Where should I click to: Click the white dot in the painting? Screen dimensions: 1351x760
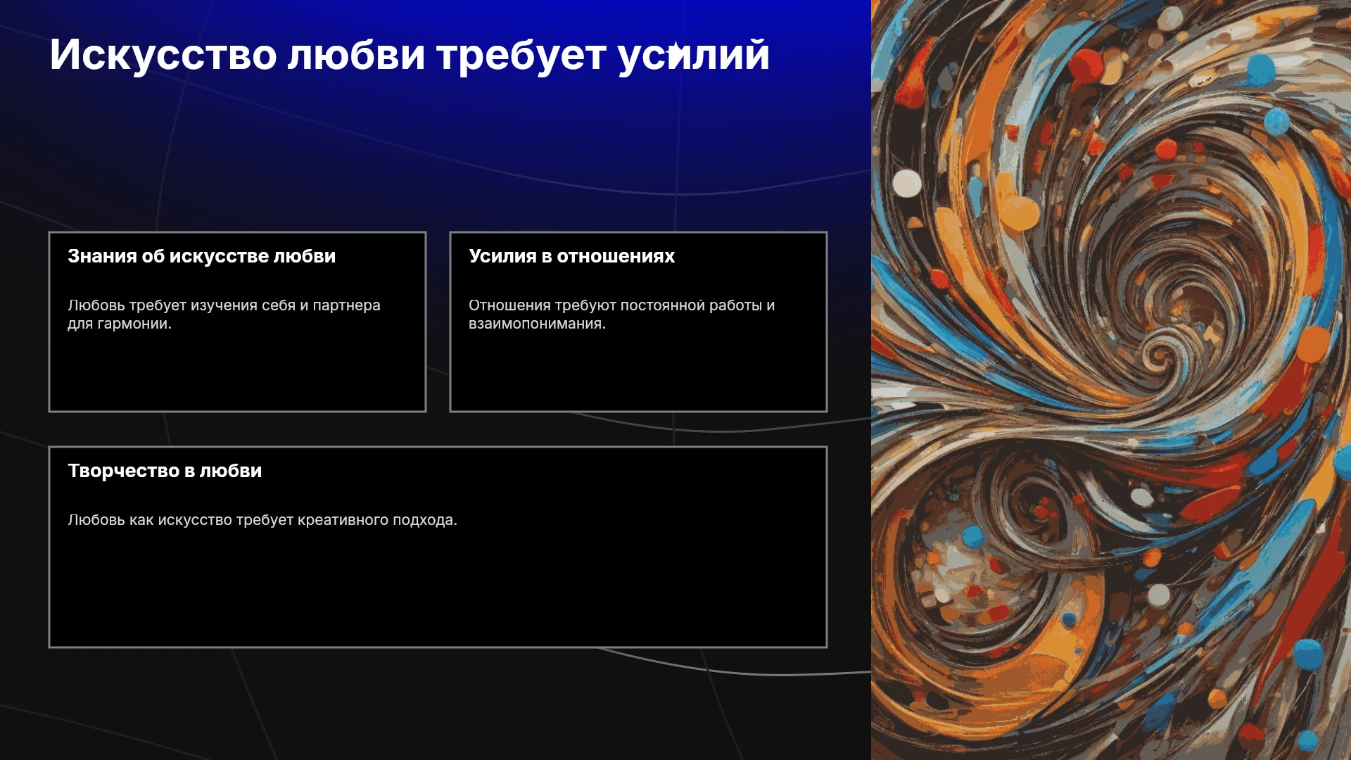(907, 183)
